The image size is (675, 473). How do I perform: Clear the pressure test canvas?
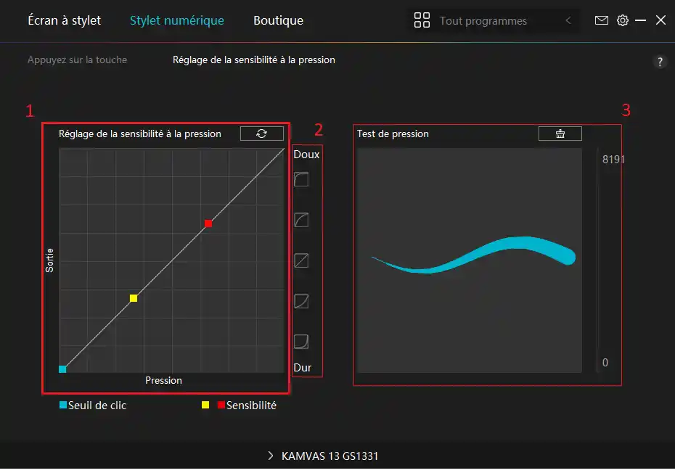[560, 133]
